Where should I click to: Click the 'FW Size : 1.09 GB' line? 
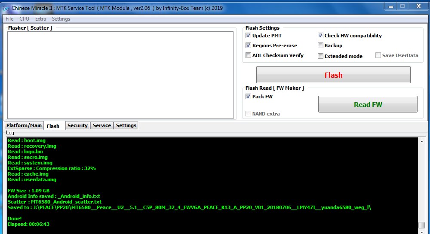28,191
